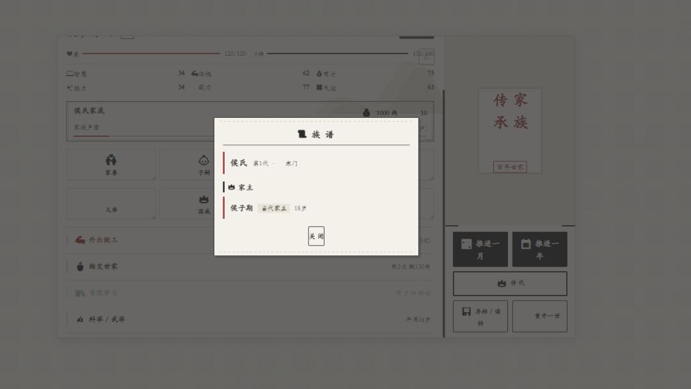
Task: Choose the 科举 / 武举 action row
Action: coord(250,319)
